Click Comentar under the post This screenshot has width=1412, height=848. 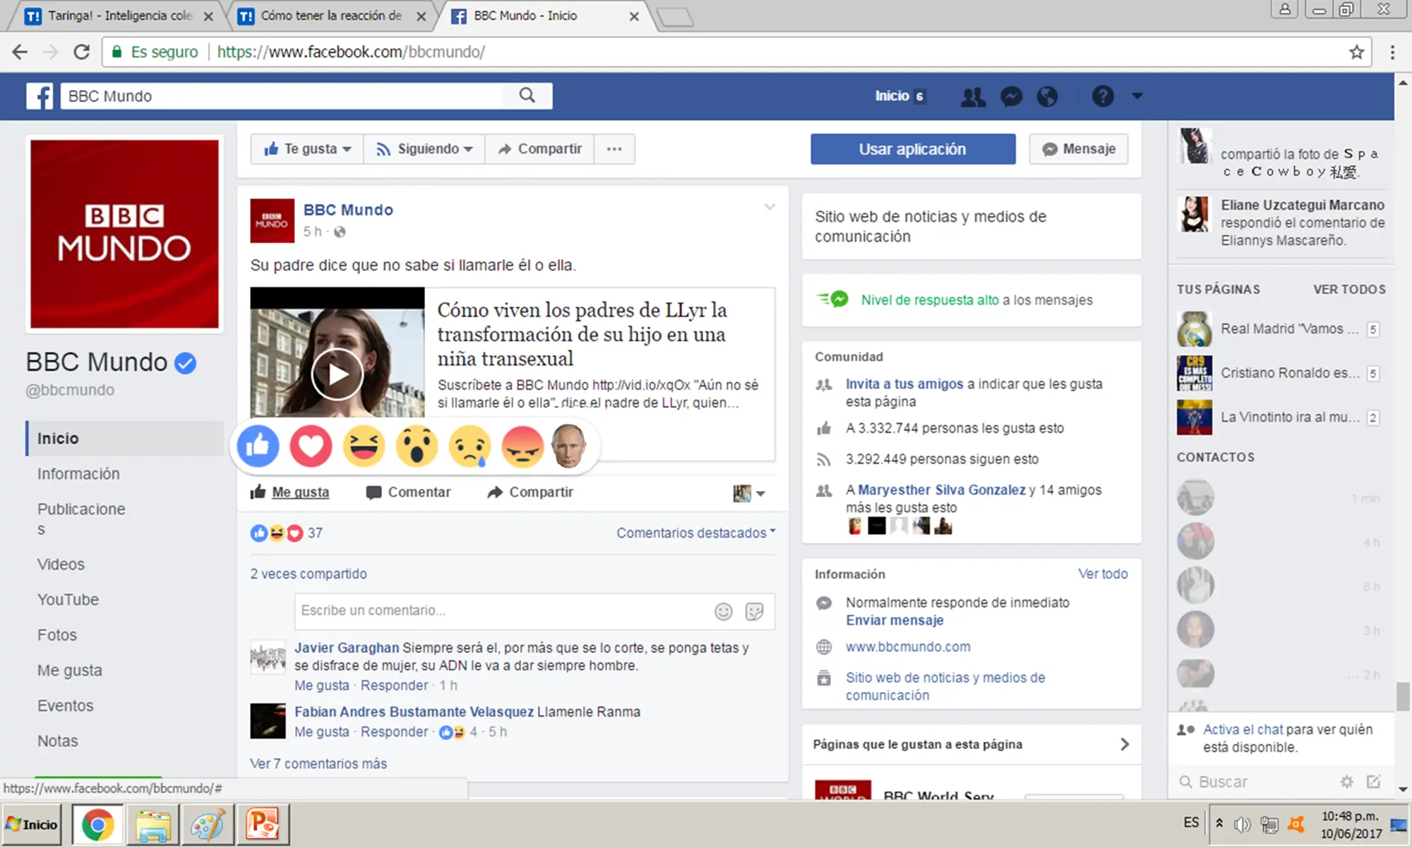pyautogui.click(x=408, y=492)
